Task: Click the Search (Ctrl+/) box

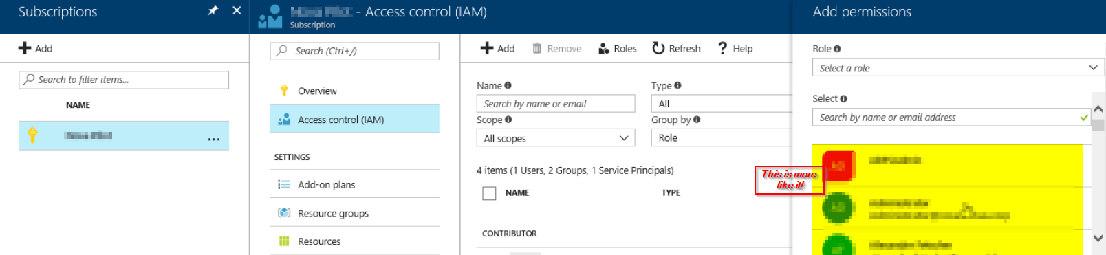Action: pos(355,51)
